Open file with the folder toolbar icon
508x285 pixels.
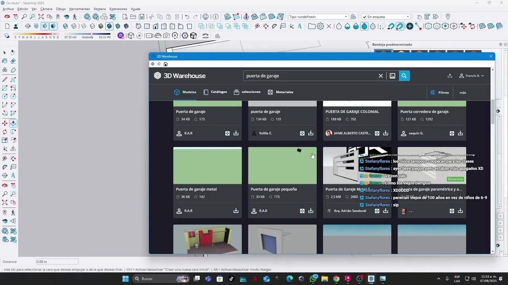[x=133, y=17]
